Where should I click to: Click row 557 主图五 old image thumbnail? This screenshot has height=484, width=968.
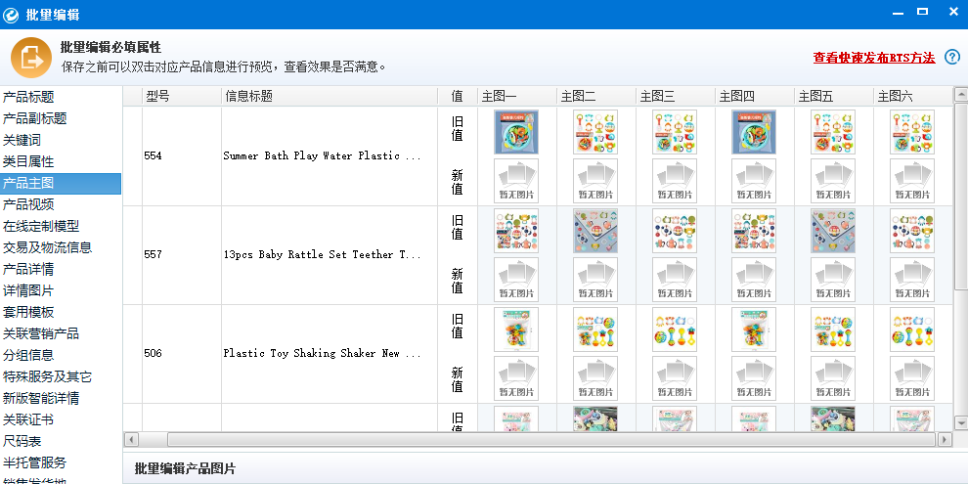pos(833,231)
